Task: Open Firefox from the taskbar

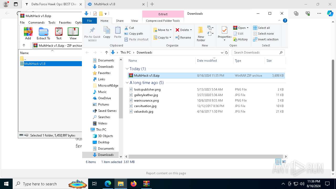Action: (x=134, y=184)
